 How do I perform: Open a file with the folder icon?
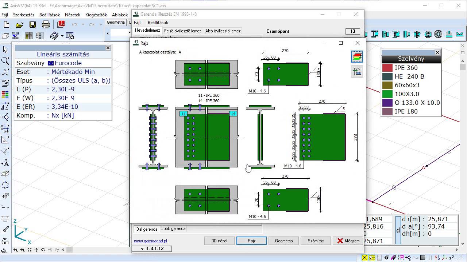click(x=19, y=25)
